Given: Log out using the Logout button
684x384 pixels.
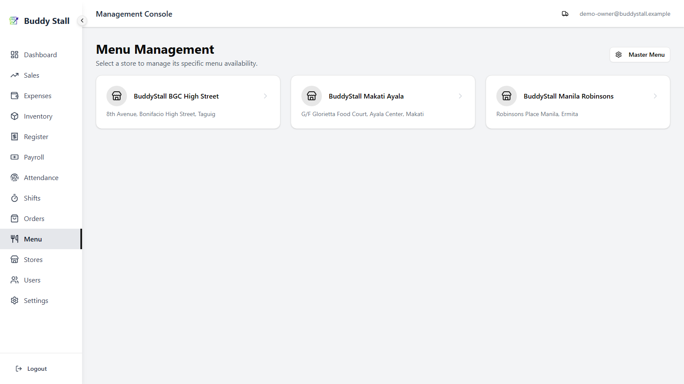Looking at the screenshot, I should [x=31, y=369].
